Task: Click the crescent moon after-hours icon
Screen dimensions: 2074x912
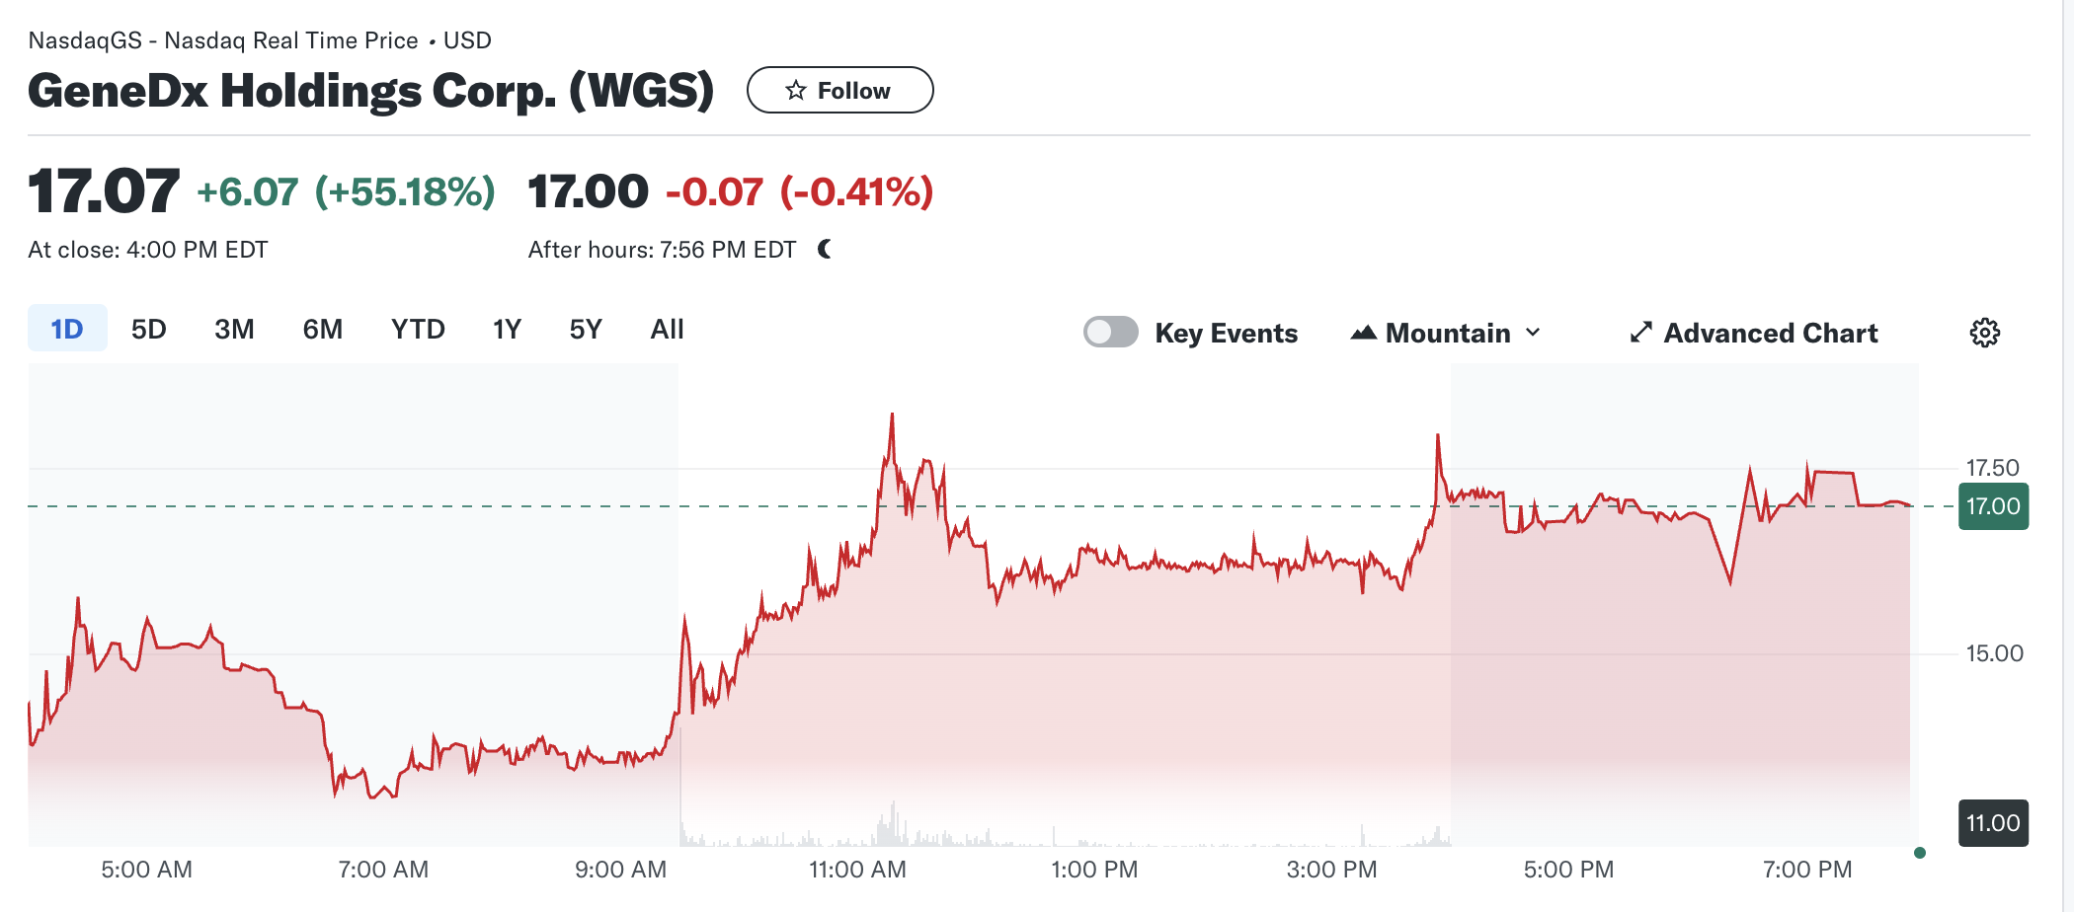Action: 824,250
